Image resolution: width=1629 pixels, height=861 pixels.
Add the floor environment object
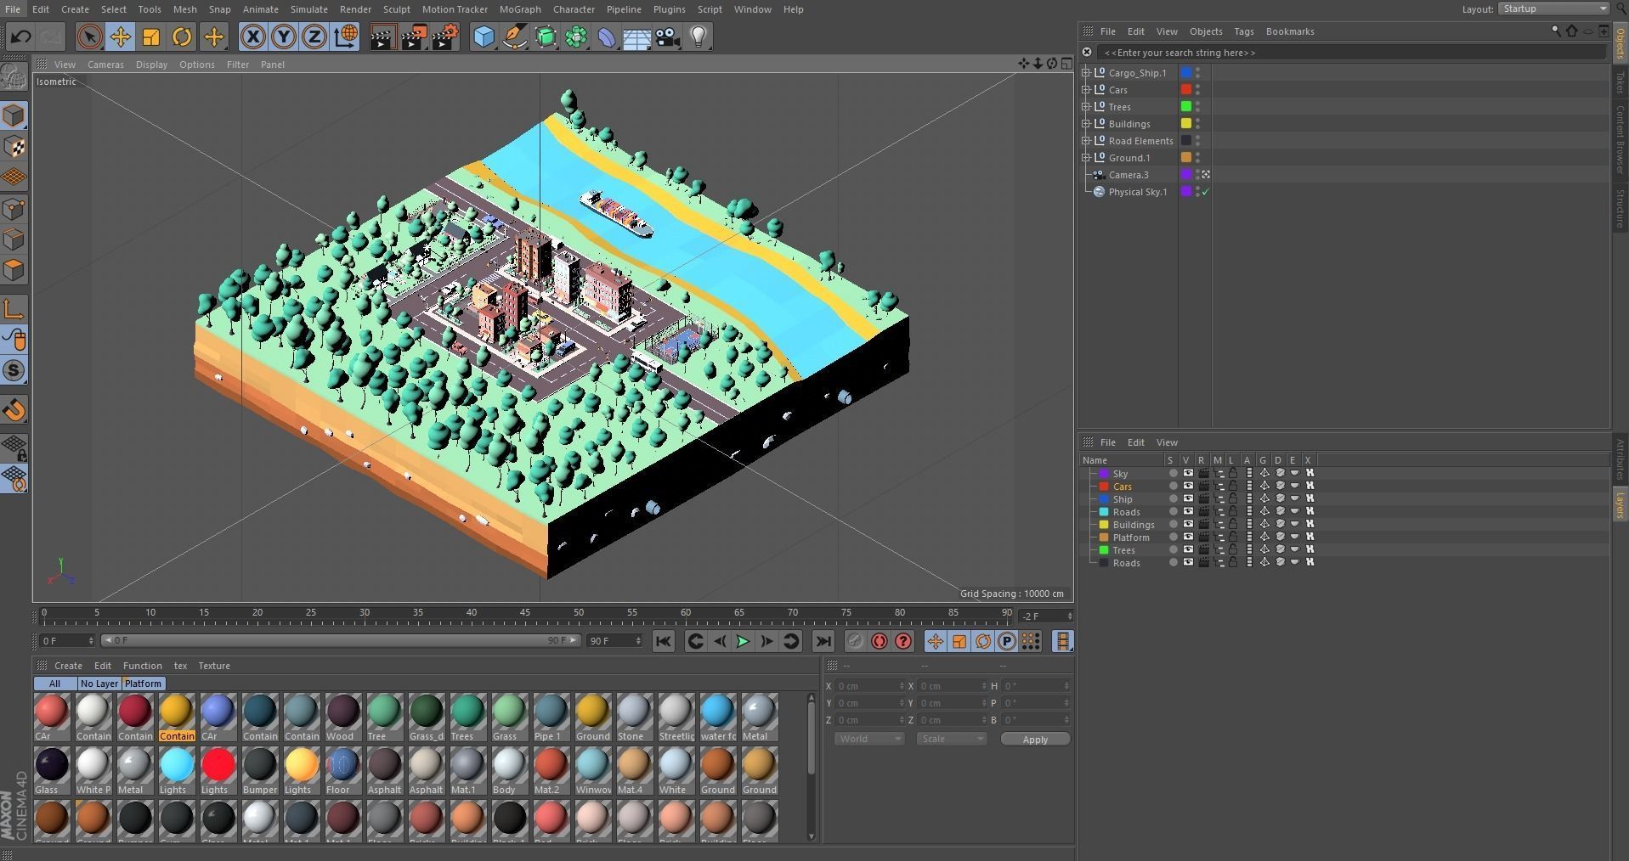pyautogui.click(x=637, y=37)
